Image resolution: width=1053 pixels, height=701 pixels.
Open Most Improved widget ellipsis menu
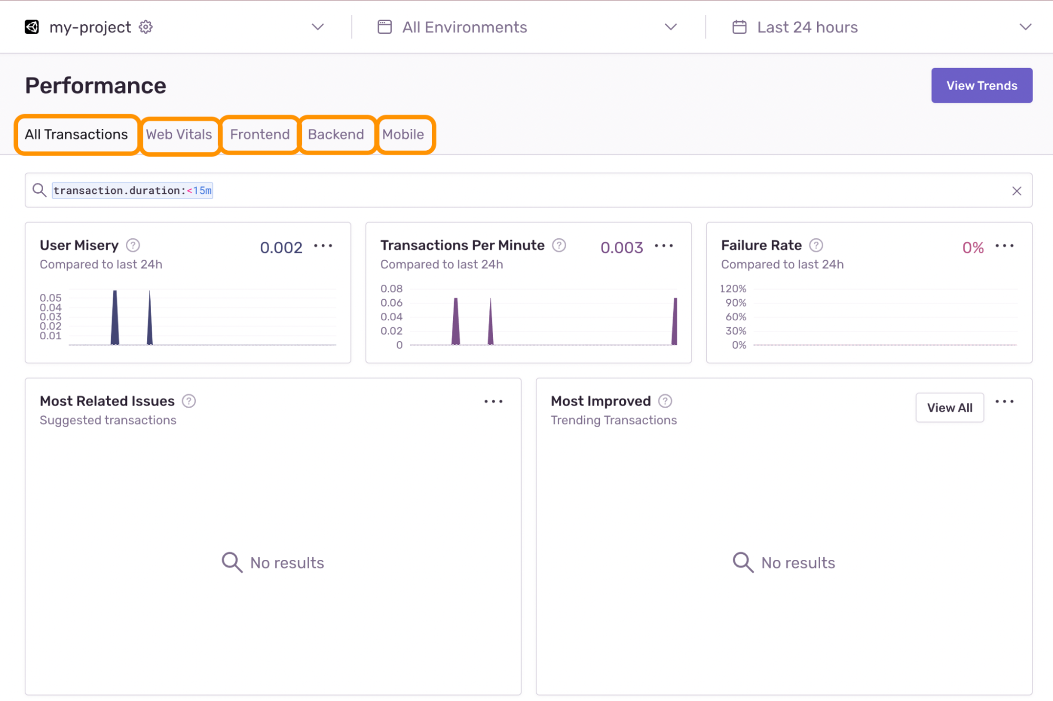1004,402
